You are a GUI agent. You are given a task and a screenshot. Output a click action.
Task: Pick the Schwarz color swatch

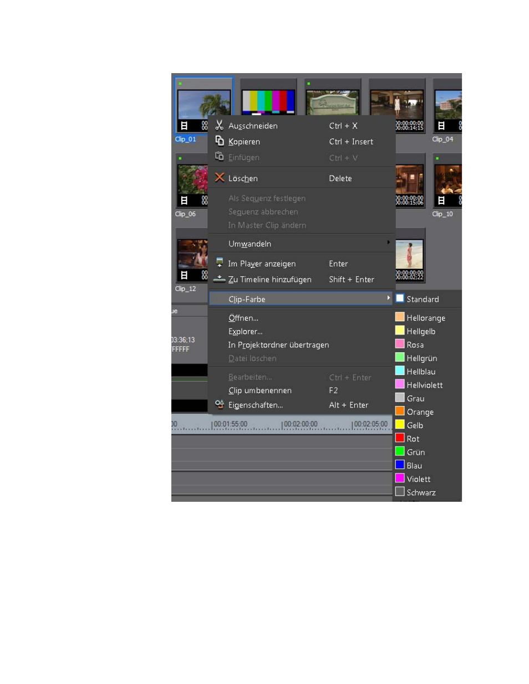[400, 492]
